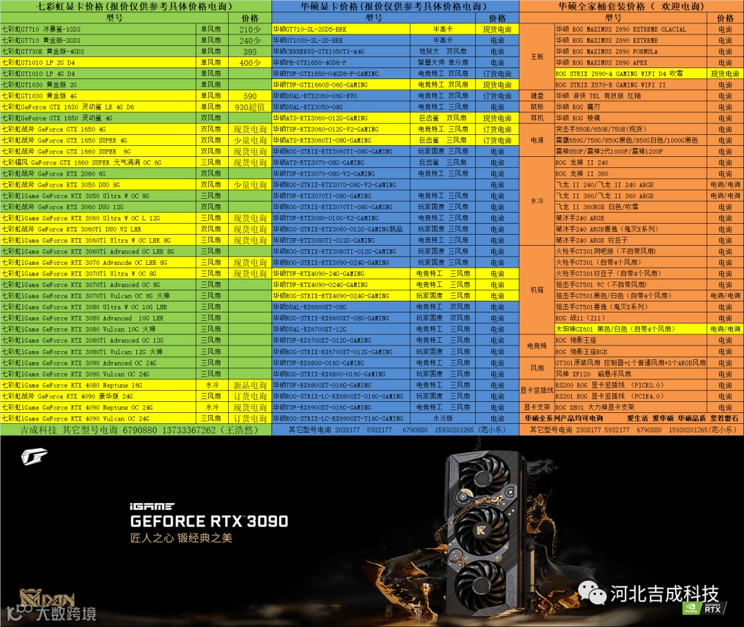
Task: Click 华硕CERBERUS-GTX1050TI-A4G model cell
Action: click(x=341, y=52)
